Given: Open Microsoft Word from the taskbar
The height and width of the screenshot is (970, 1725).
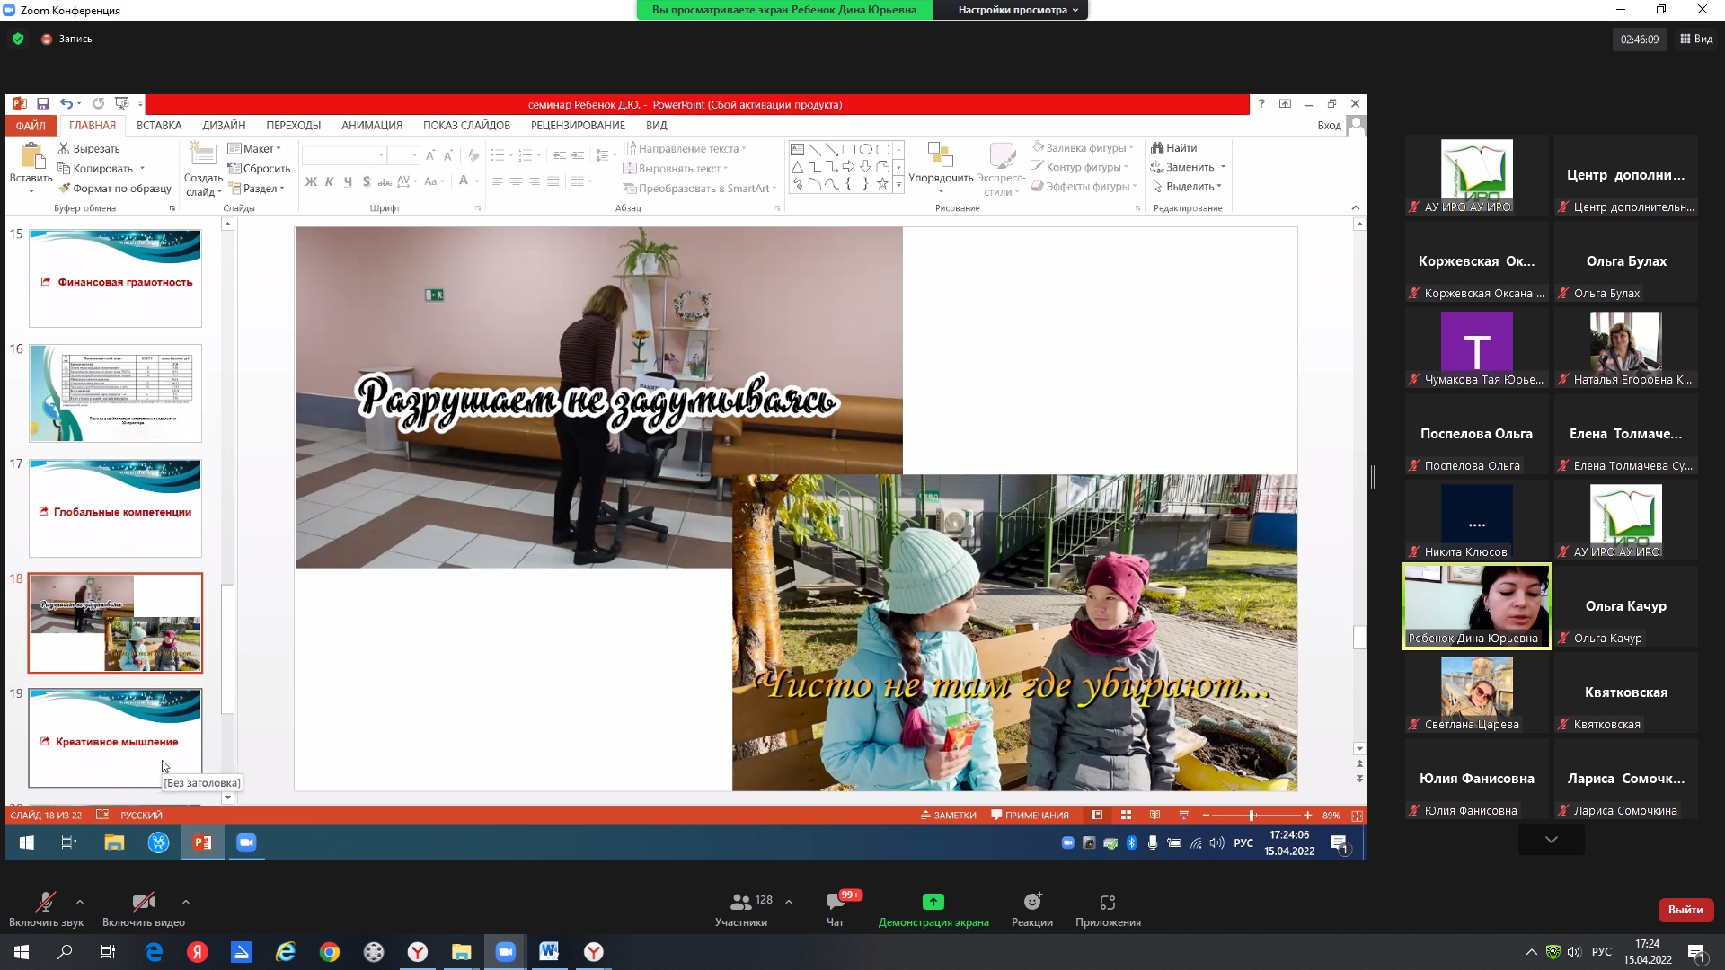Looking at the screenshot, I should coord(549,952).
